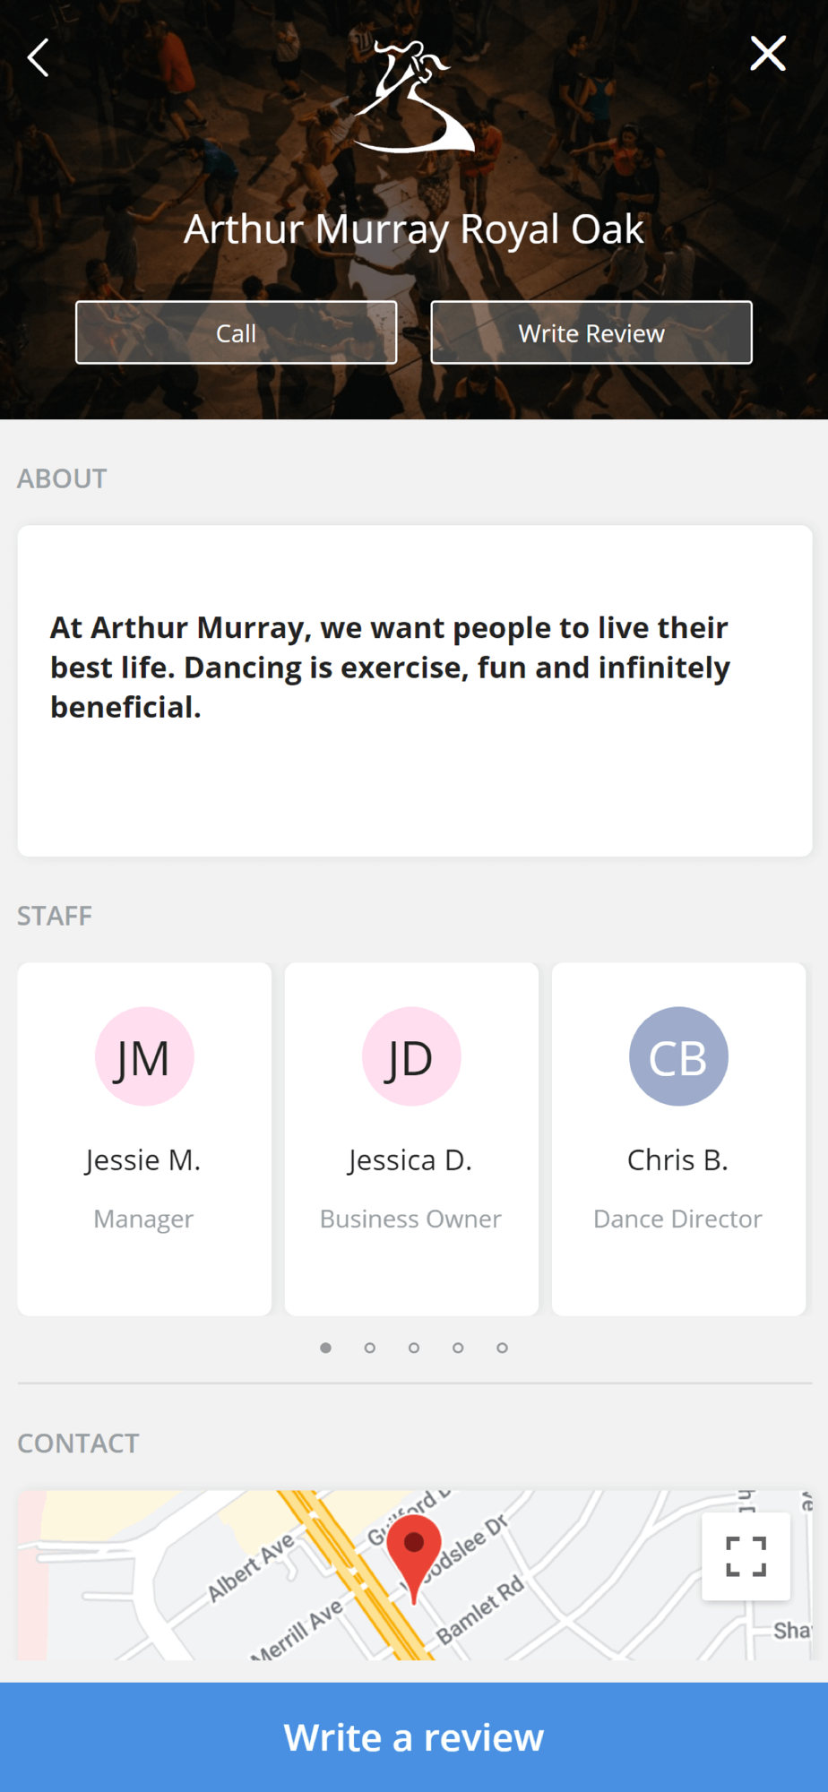Go to third staff carousel page dot

(414, 1348)
